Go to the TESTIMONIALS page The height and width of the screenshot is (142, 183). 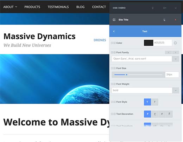point(58,7)
